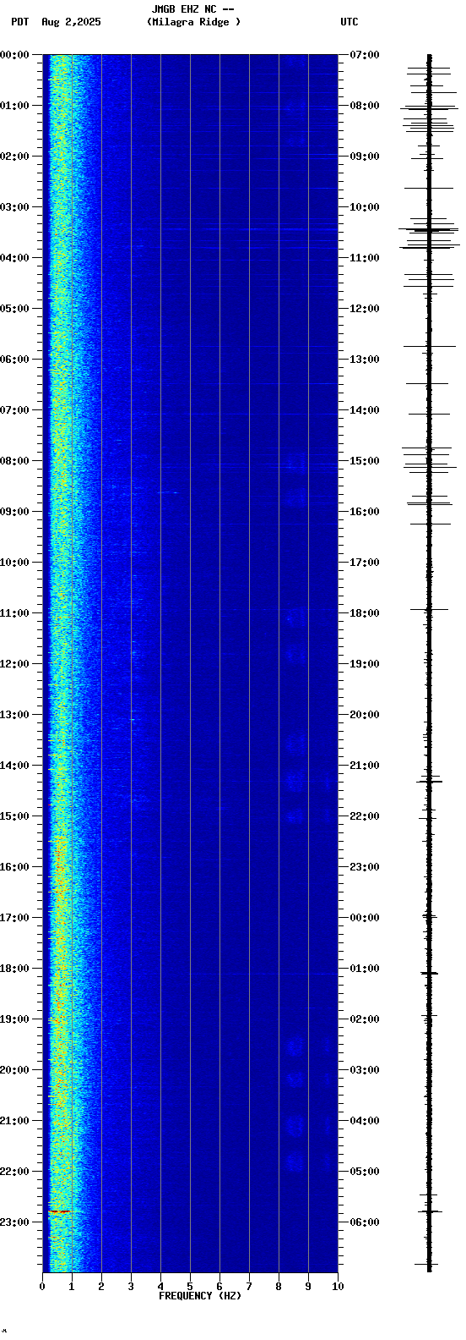Click the UTC "04:00" time label

point(365,1121)
